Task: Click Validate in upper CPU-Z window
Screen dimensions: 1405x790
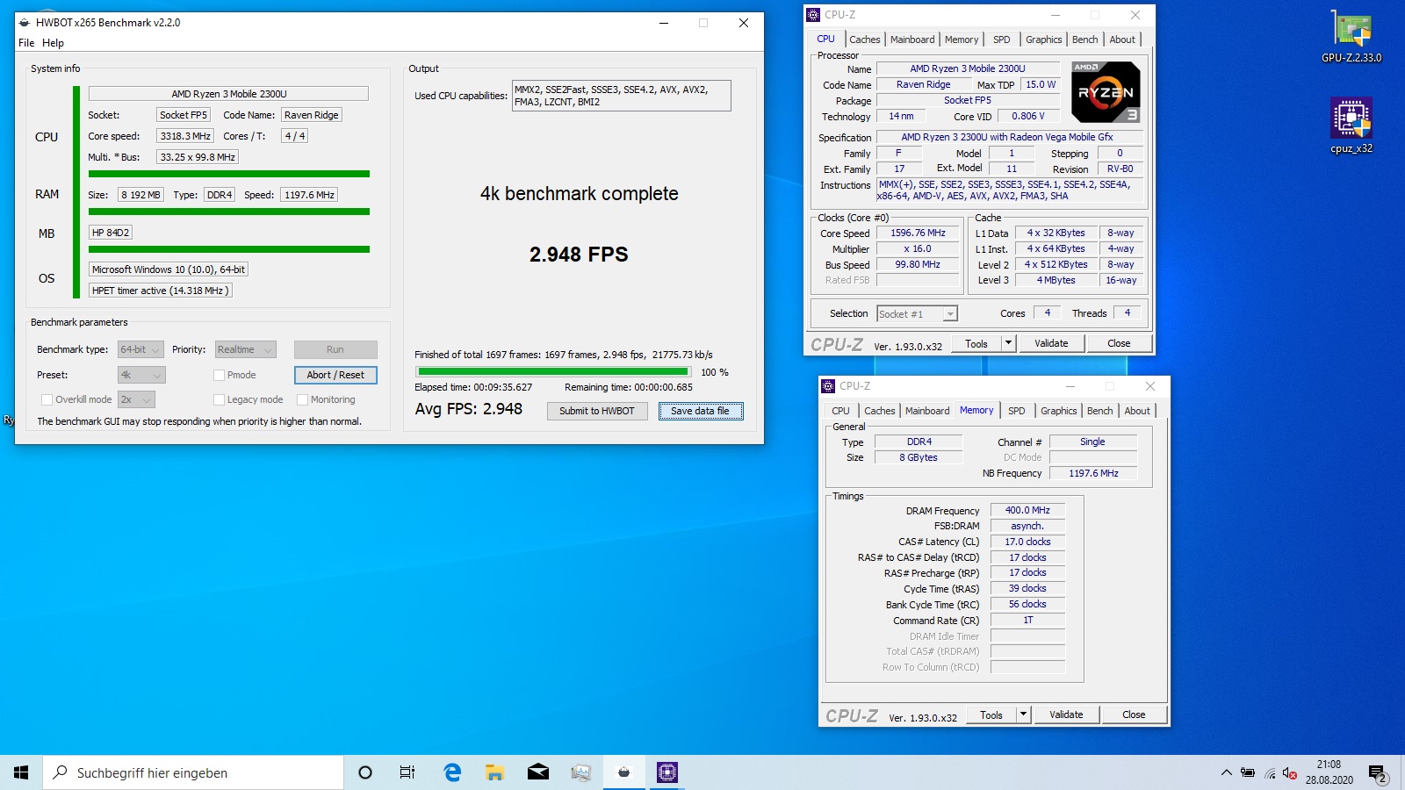Action: tap(1051, 343)
